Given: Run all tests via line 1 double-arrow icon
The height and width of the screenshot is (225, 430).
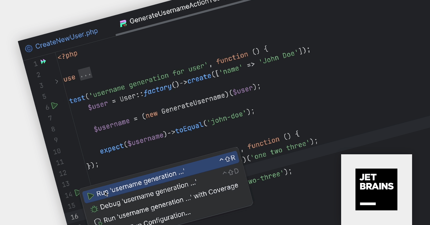Looking at the screenshot, I should pyautogui.click(x=43, y=62).
